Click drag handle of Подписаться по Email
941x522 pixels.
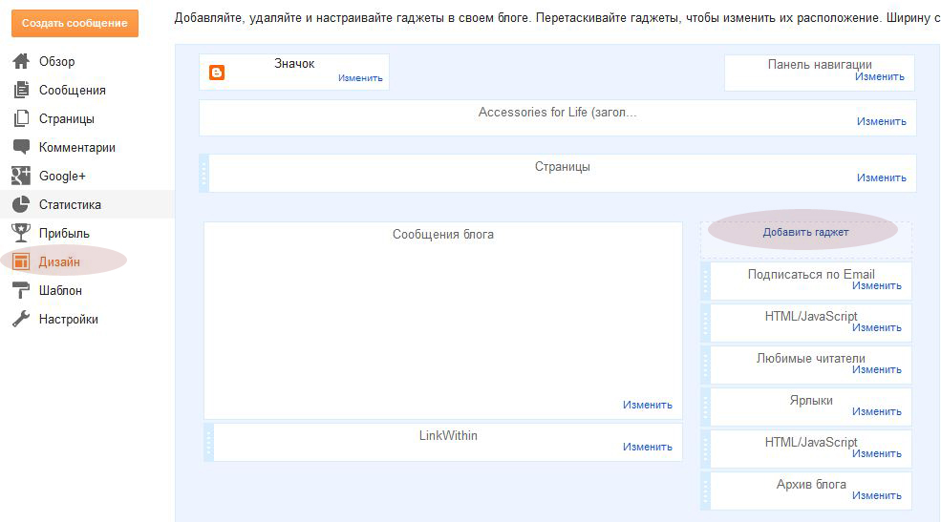coord(706,281)
